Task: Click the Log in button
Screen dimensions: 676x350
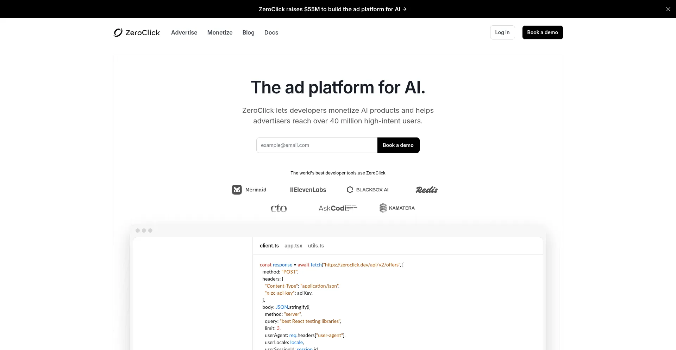Action: pos(502,32)
